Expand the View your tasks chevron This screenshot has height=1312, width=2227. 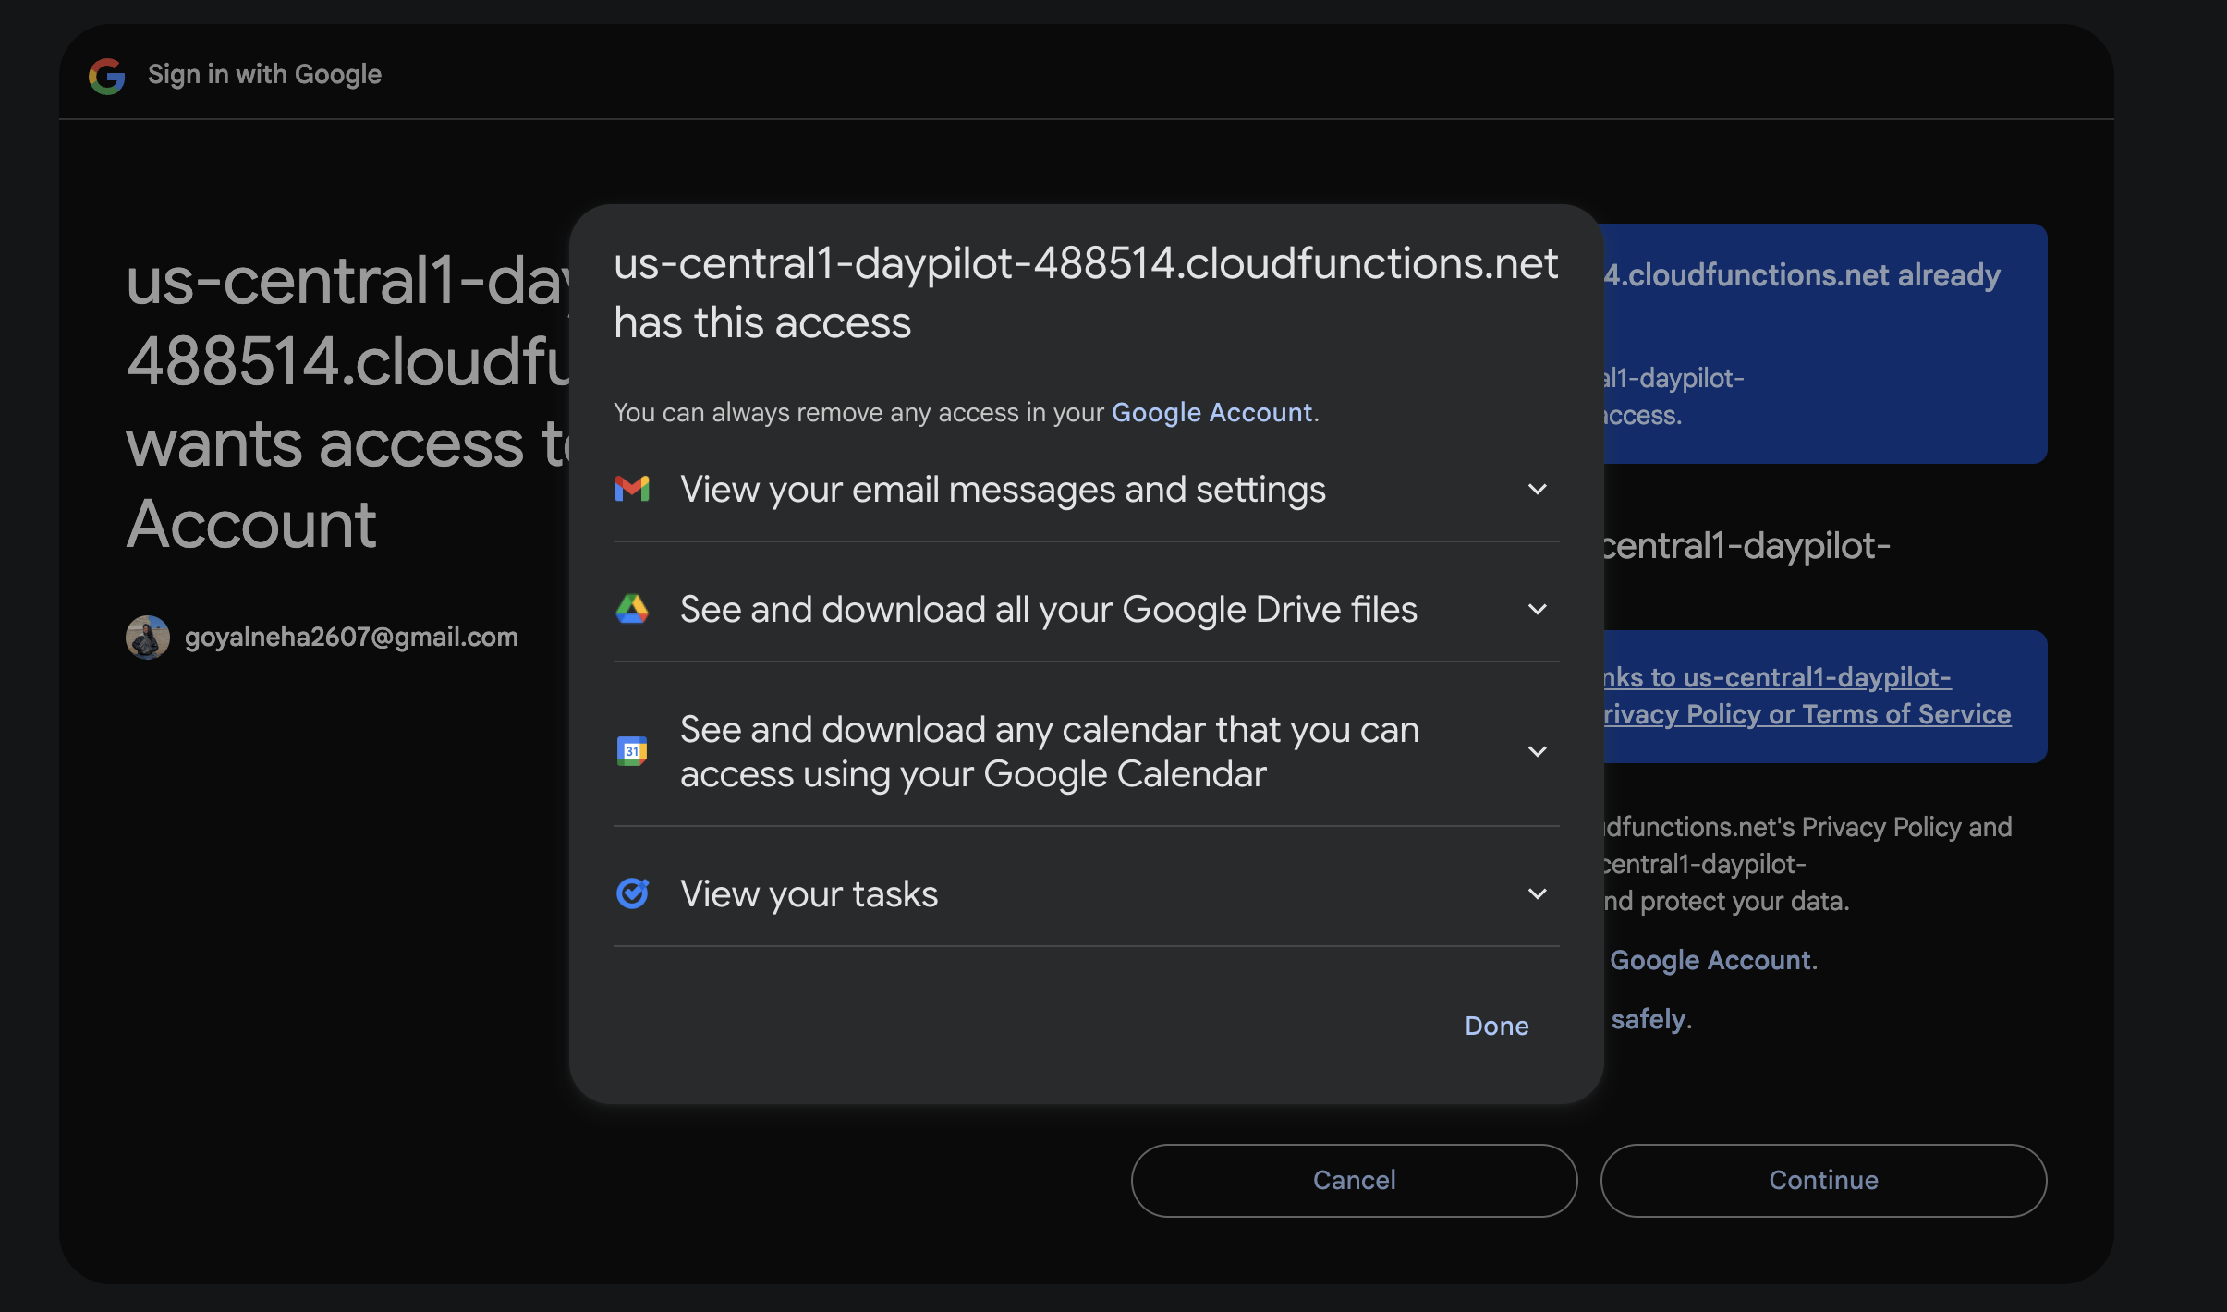1537,893
